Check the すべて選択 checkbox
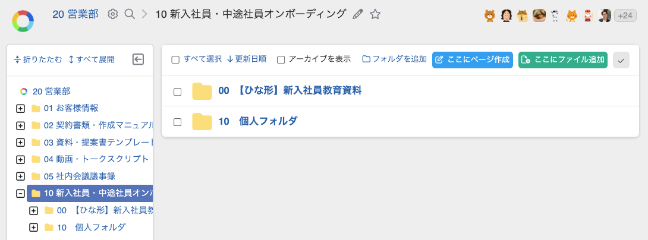The width and height of the screenshot is (648, 240). point(175,59)
